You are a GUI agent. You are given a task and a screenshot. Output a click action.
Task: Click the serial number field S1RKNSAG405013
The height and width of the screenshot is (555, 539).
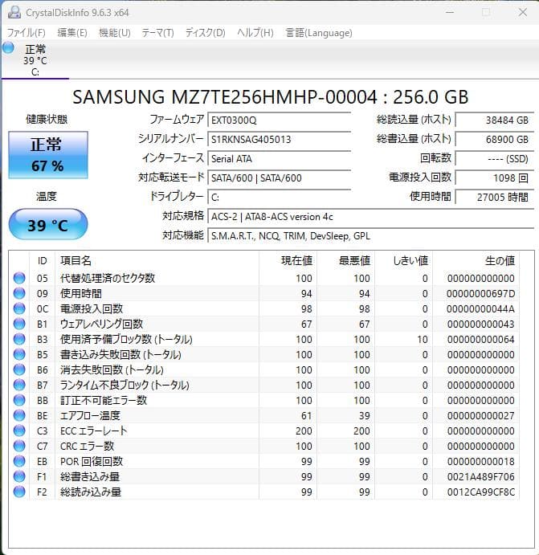point(280,139)
